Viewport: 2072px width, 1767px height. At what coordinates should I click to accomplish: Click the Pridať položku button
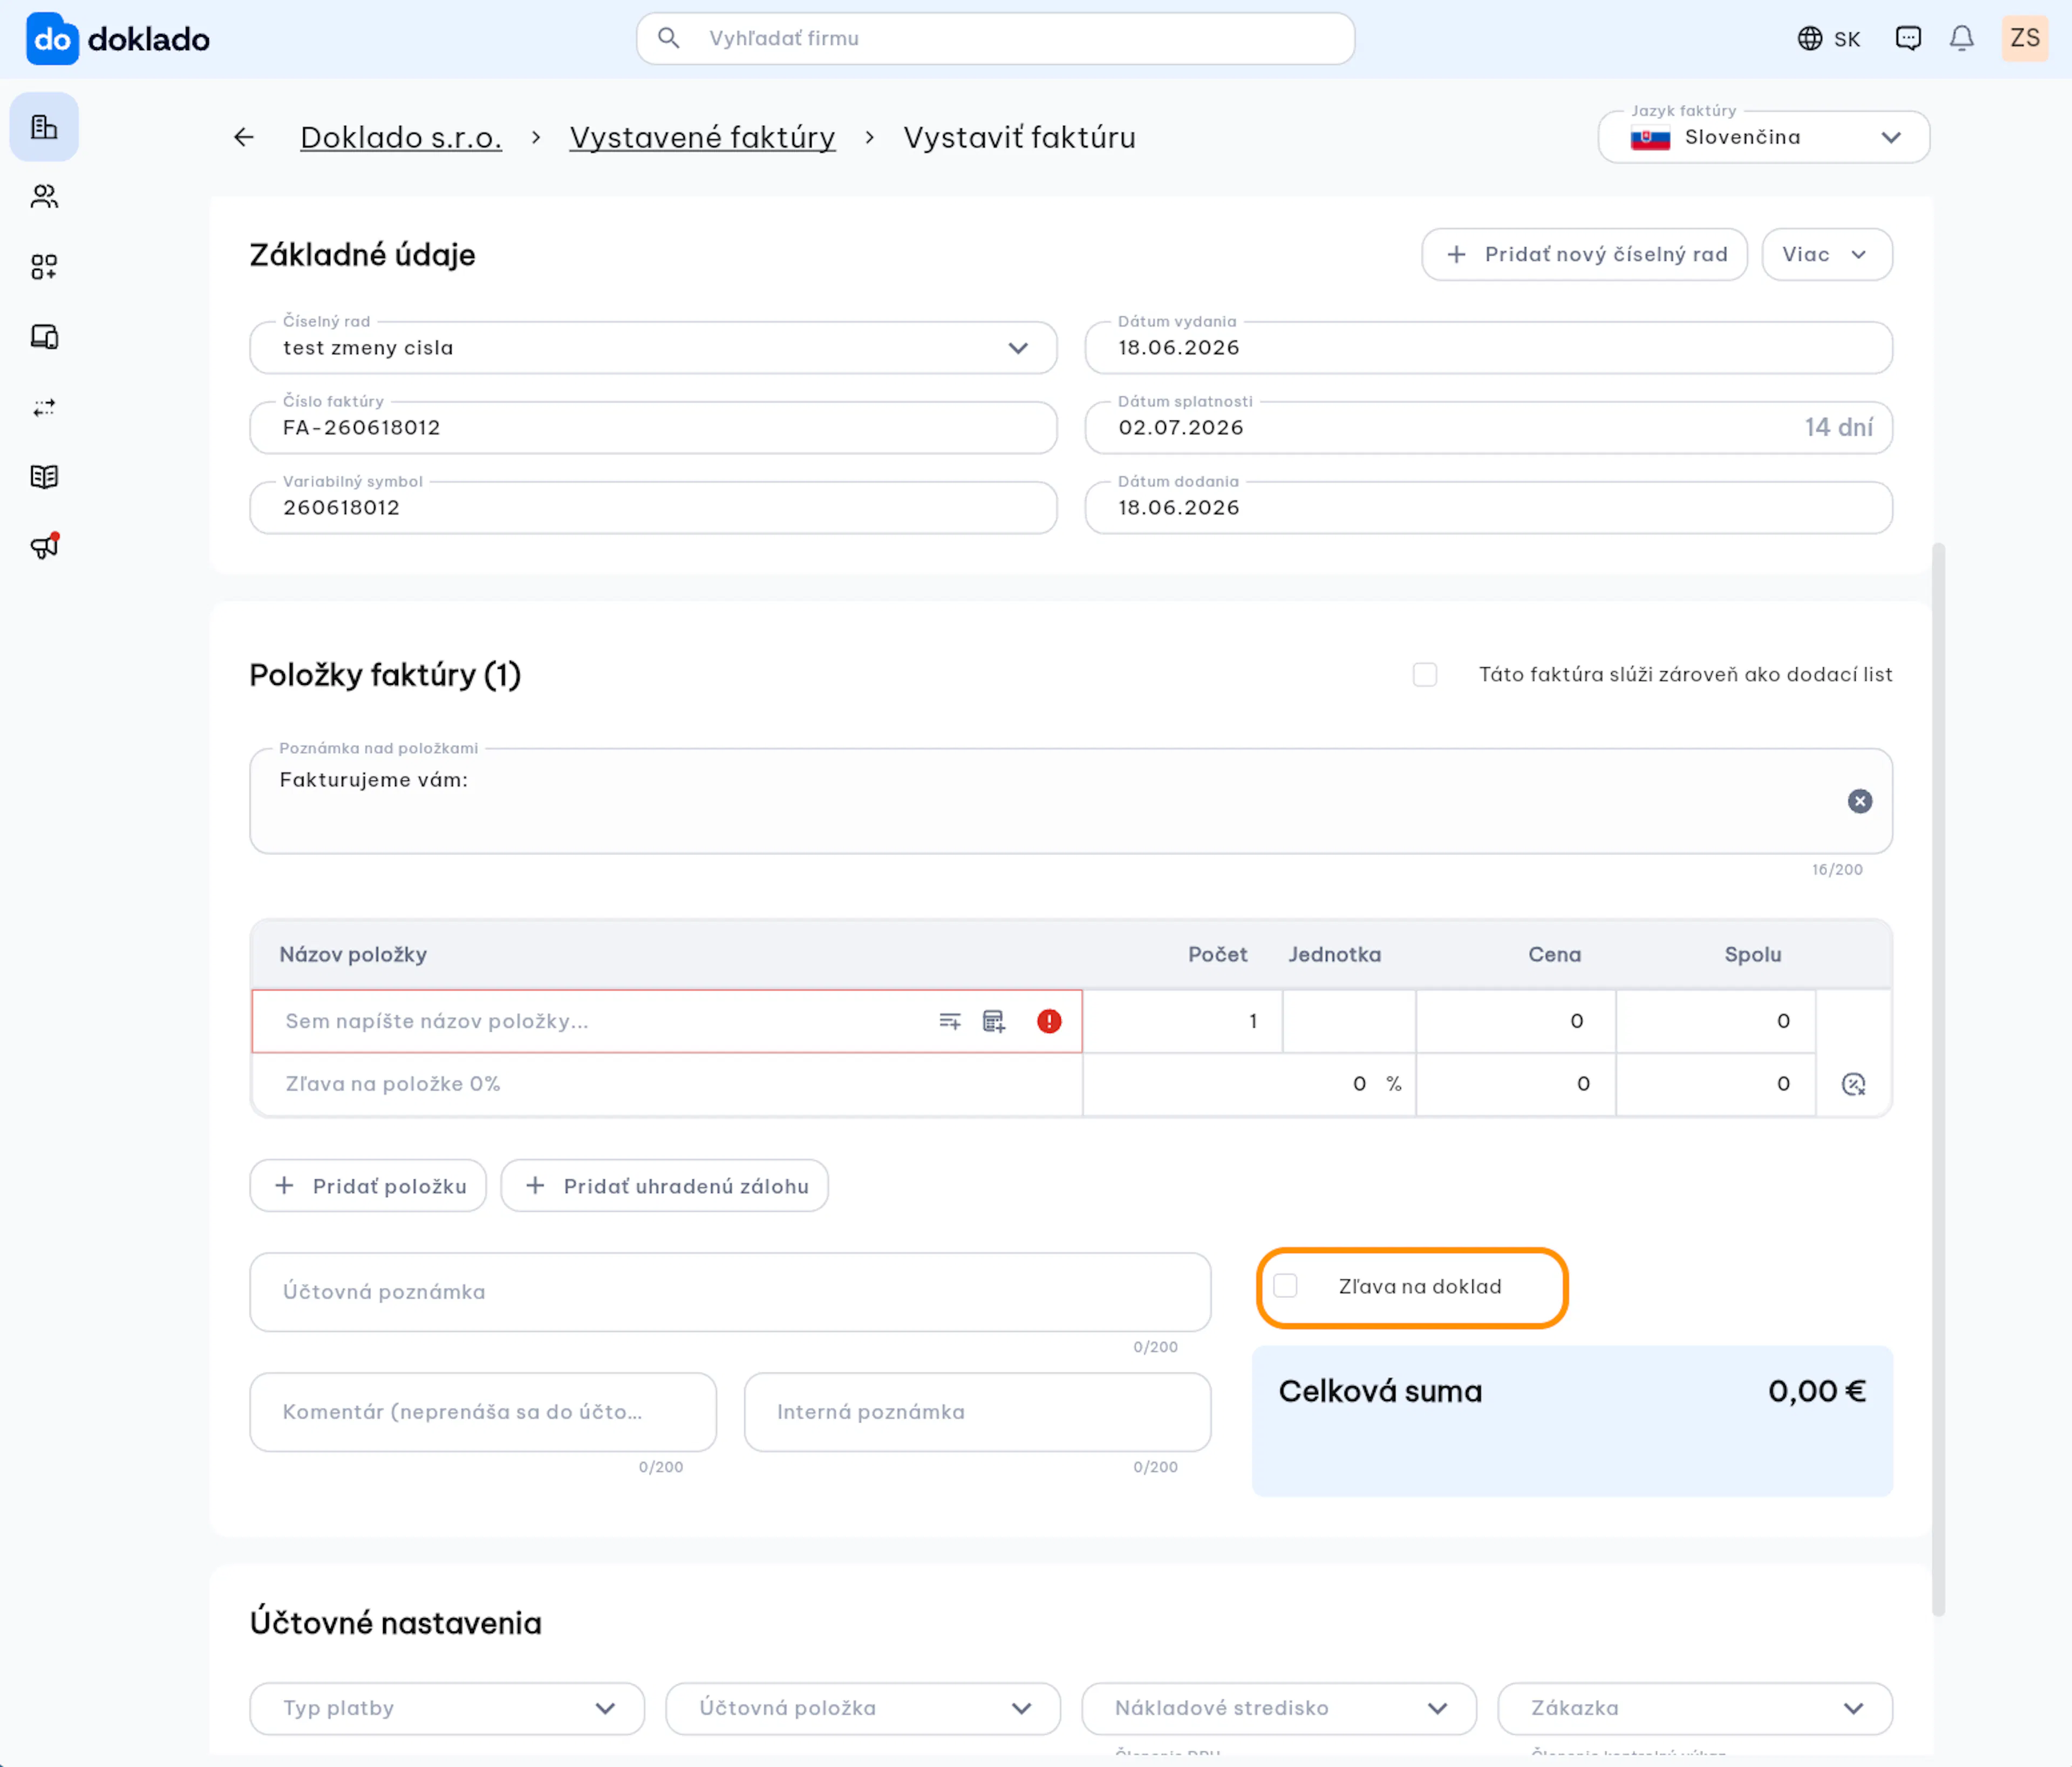(x=368, y=1186)
